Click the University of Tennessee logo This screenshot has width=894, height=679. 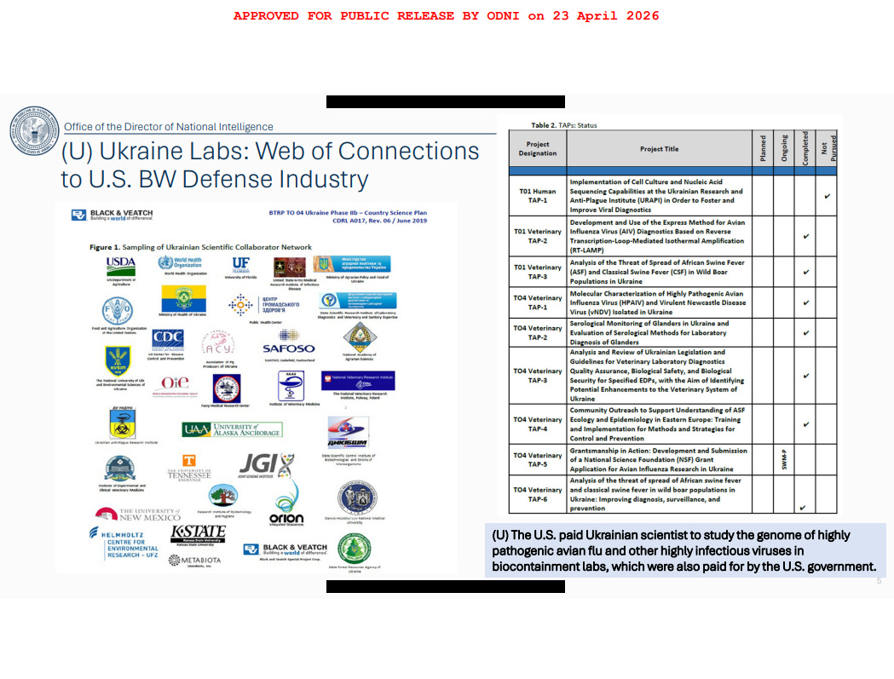(188, 468)
